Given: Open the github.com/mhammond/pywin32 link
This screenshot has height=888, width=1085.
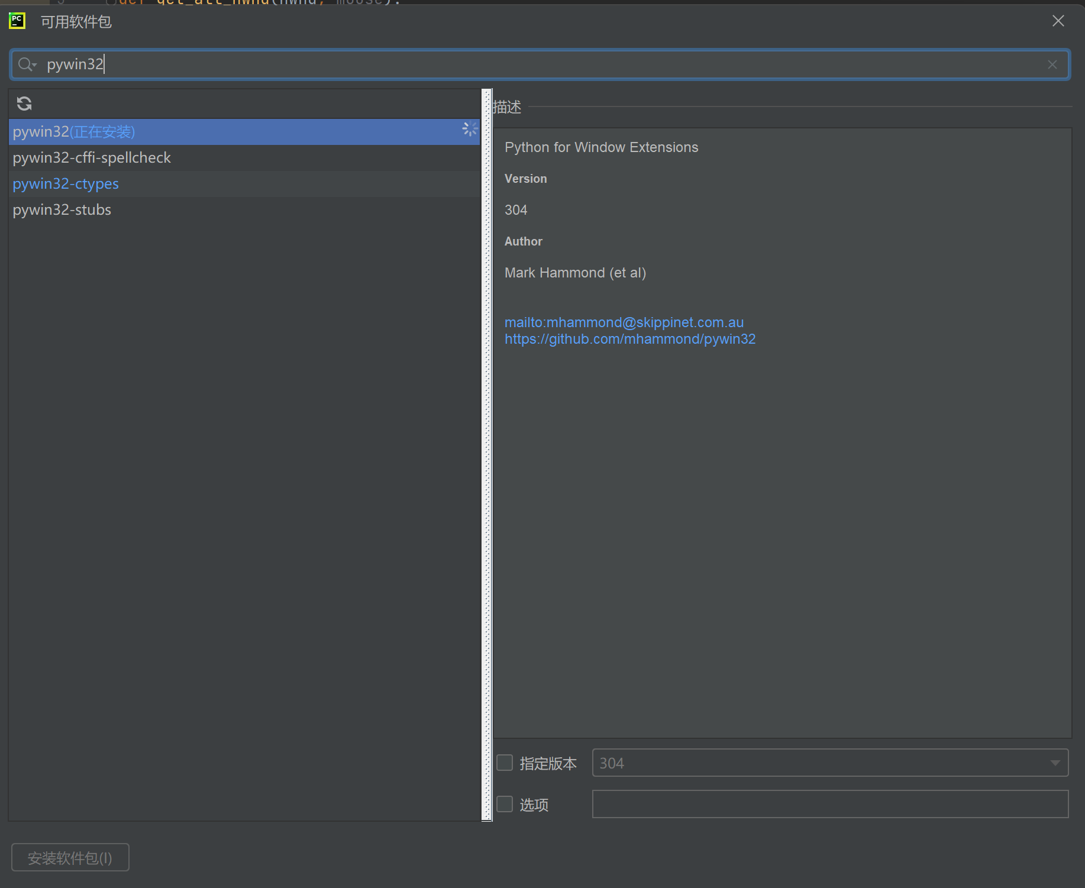Looking at the screenshot, I should 630,339.
